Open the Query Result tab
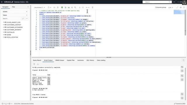This screenshot has height=105, width=187. pyautogui.click(x=37, y=60)
